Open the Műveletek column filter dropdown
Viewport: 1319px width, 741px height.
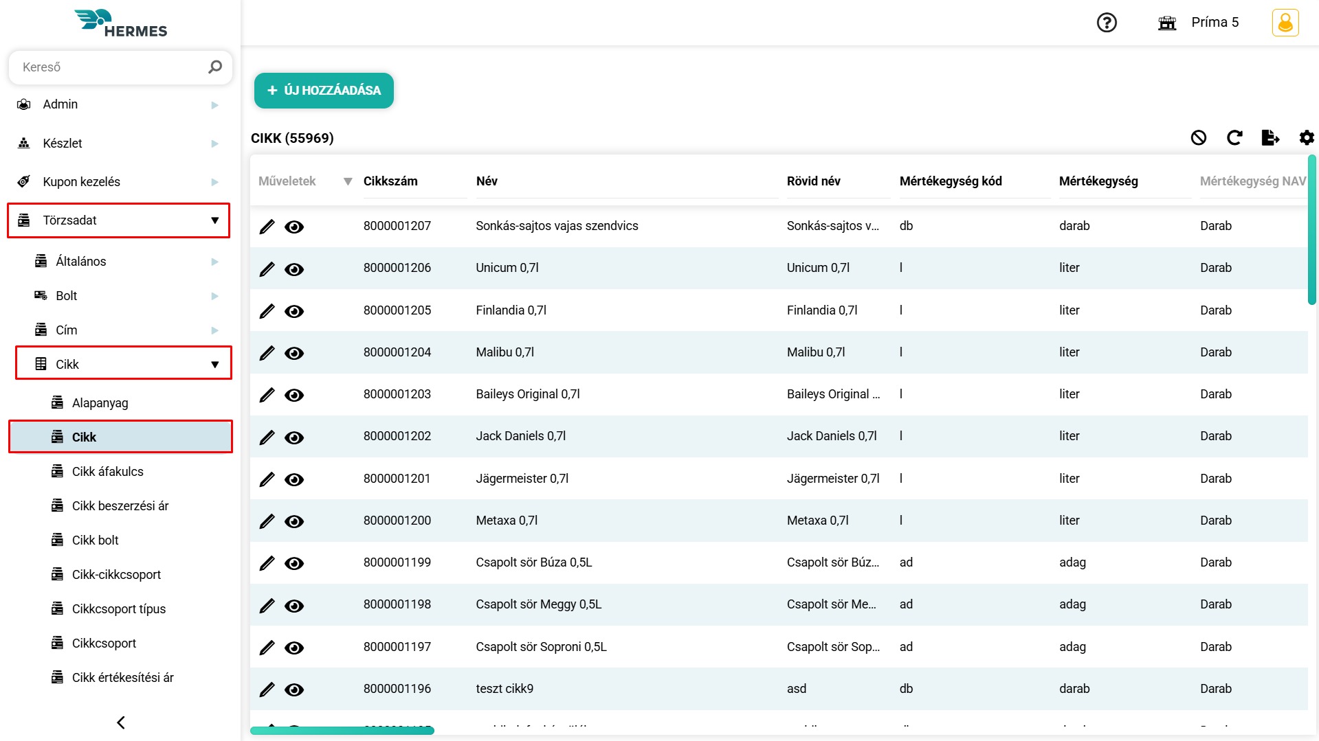click(x=348, y=181)
